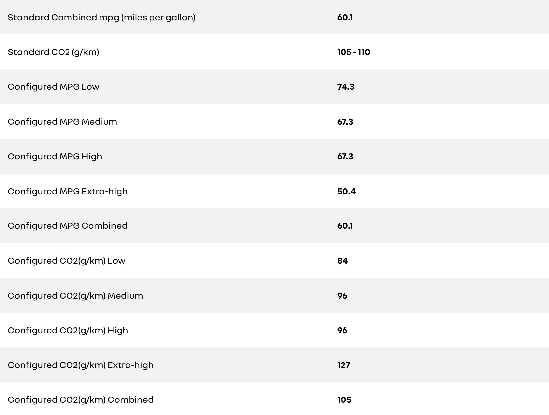Click the Configured CO2(g/km) Extra-high label
549x415 pixels.
pos(80,365)
